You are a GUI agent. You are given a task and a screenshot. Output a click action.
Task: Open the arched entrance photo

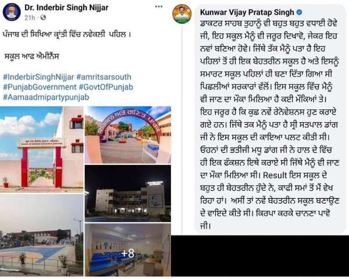128,135
